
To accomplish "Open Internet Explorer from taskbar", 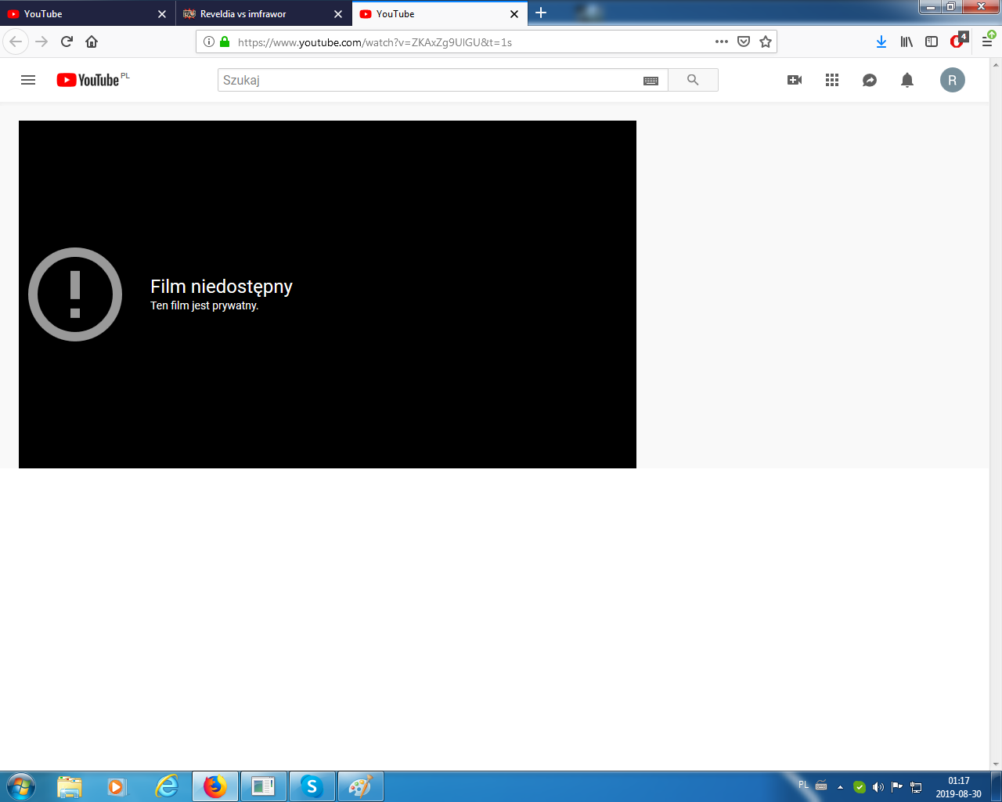I will coord(167,786).
